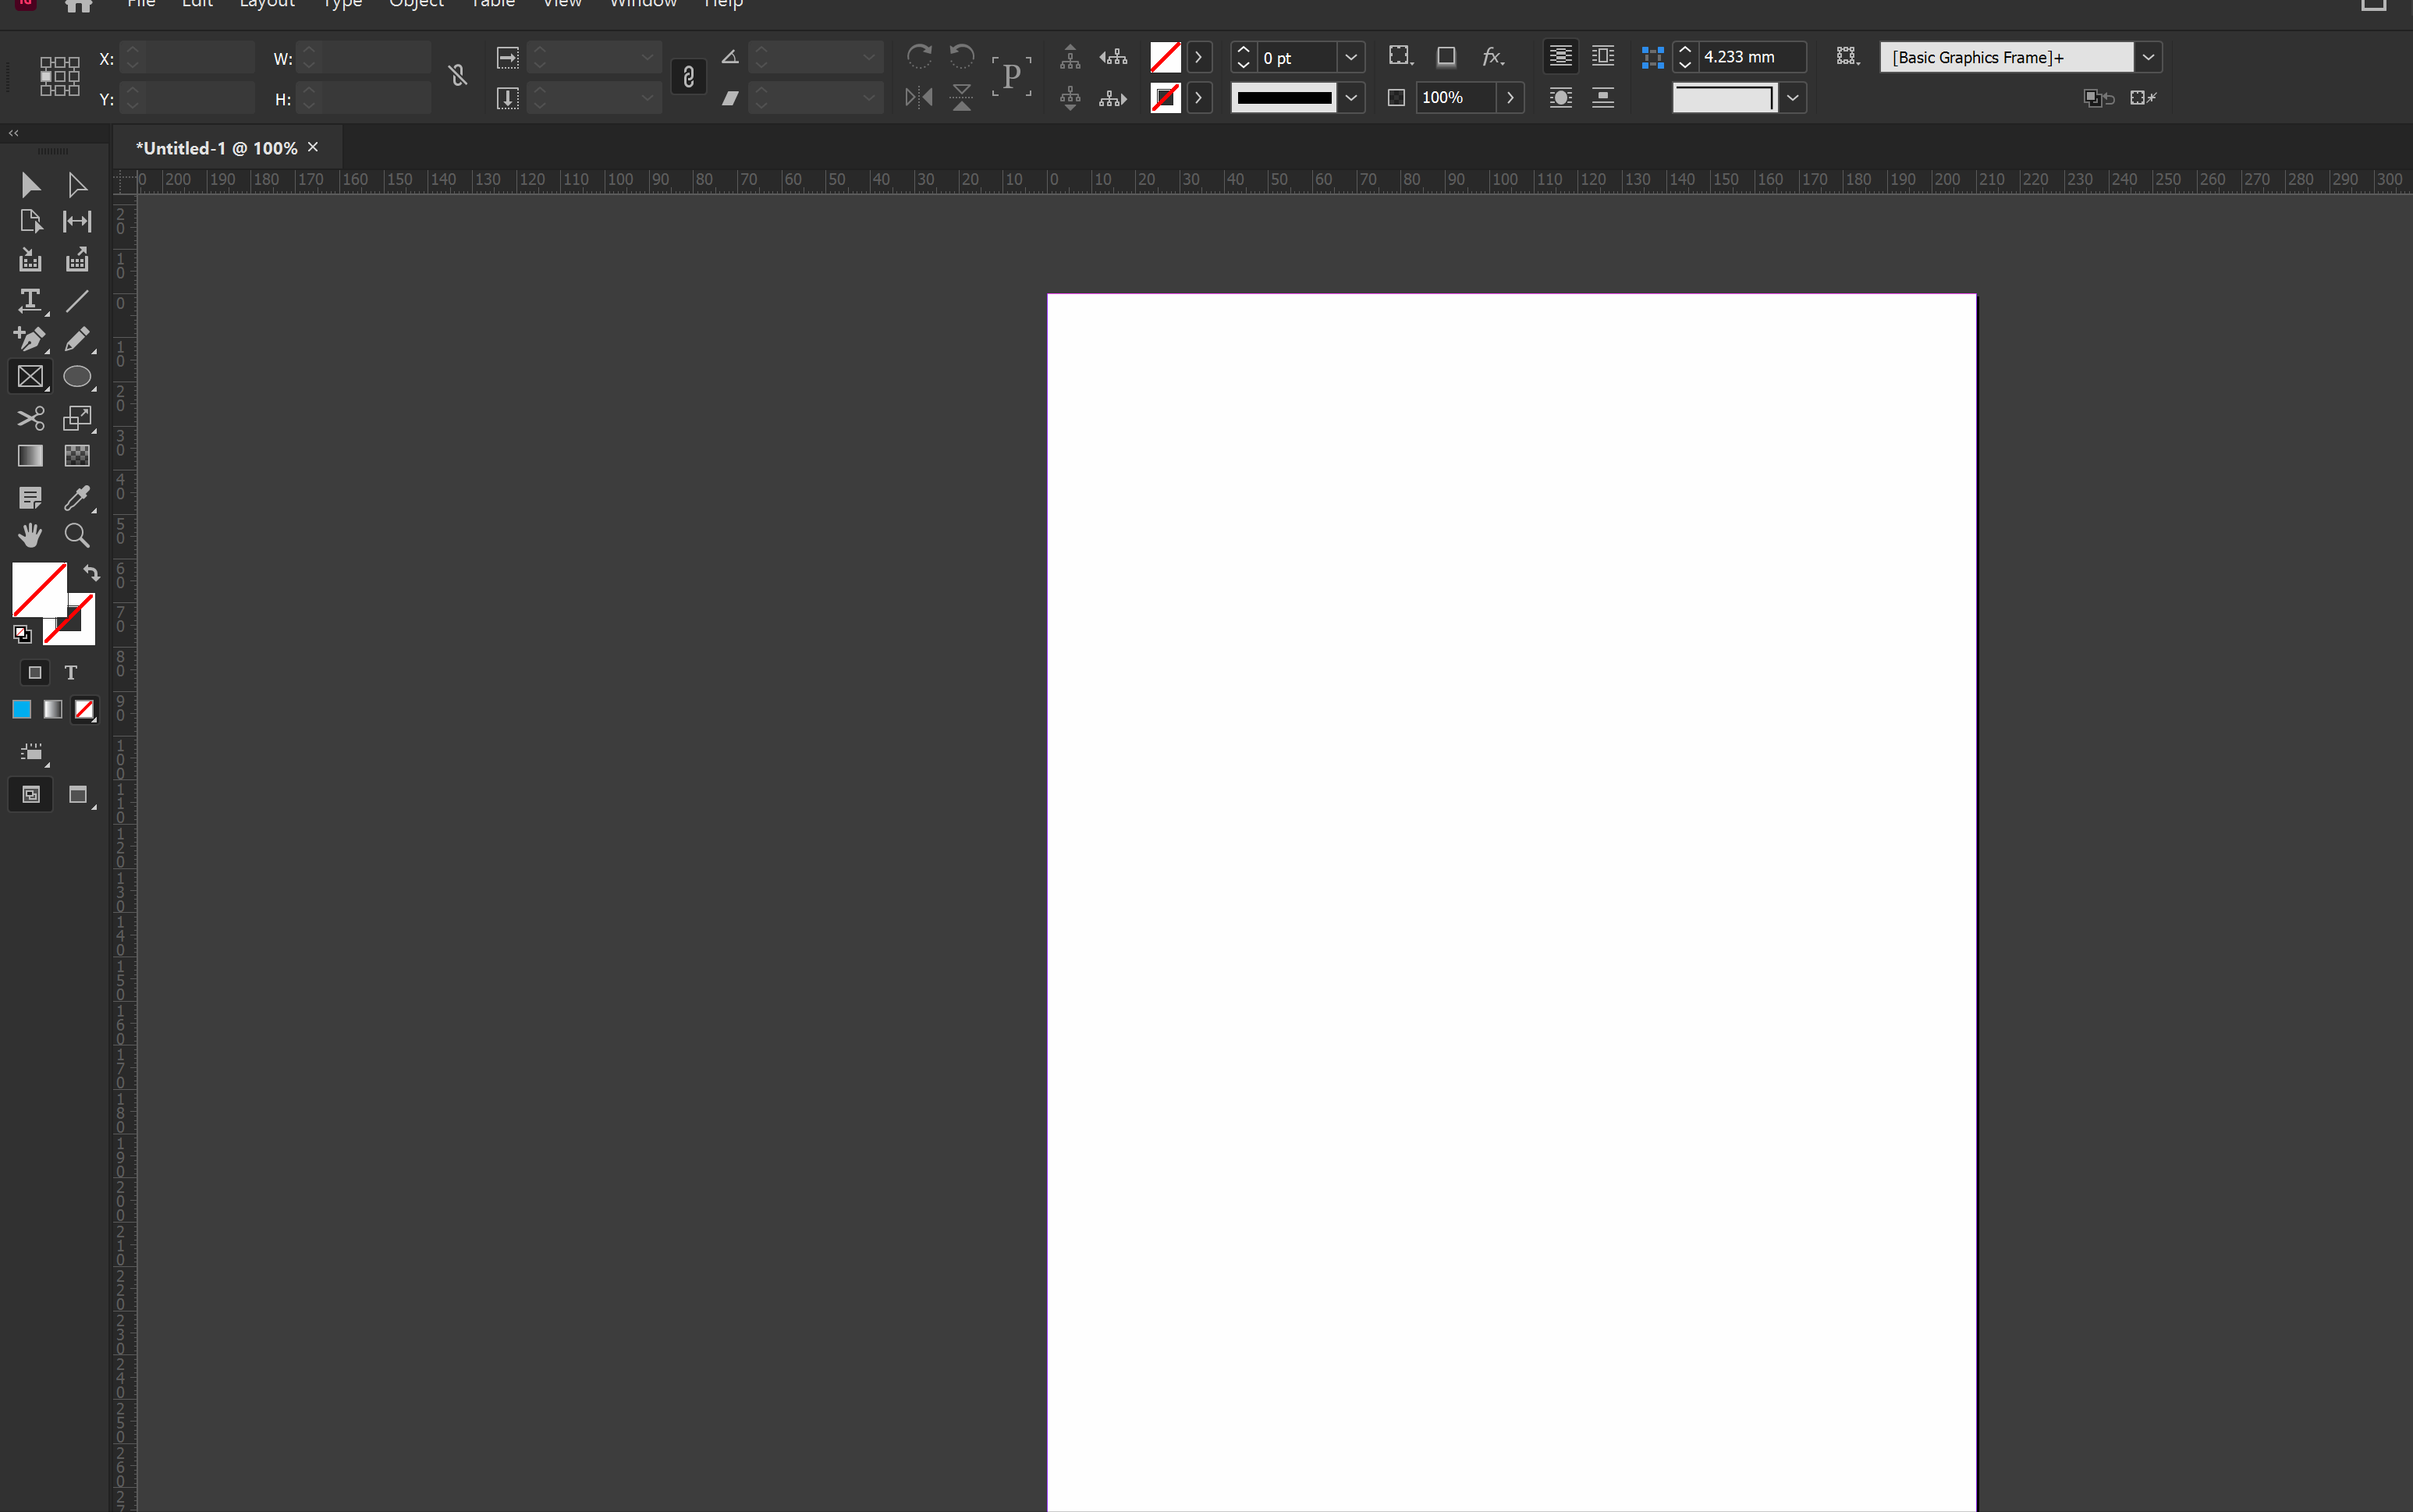This screenshot has height=1512, width=2413.
Task: Choose the Gradient Swatch tool
Action: 30,456
